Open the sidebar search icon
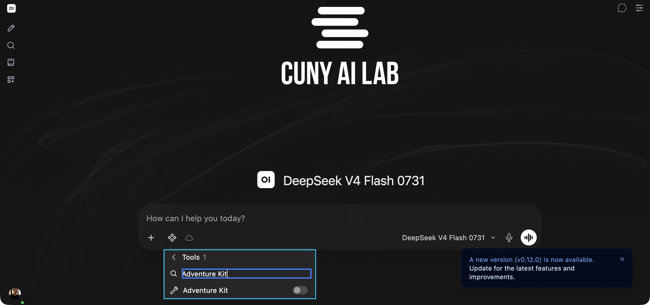 11,45
